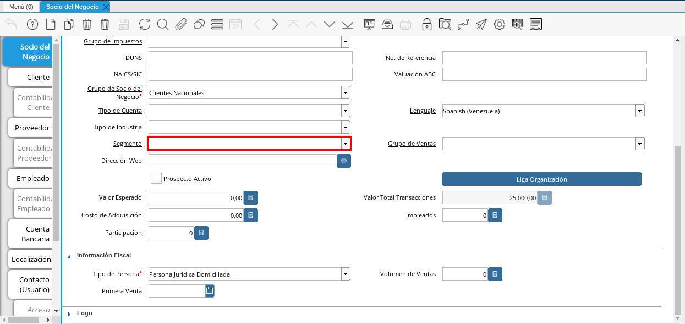Open the Primera Venta calendar picker

click(210, 291)
